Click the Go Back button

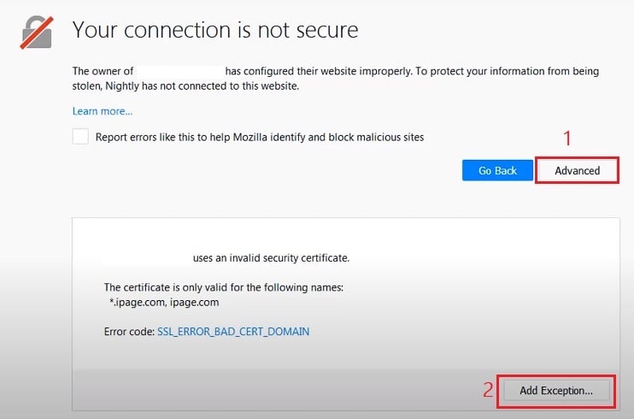coord(497,170)
